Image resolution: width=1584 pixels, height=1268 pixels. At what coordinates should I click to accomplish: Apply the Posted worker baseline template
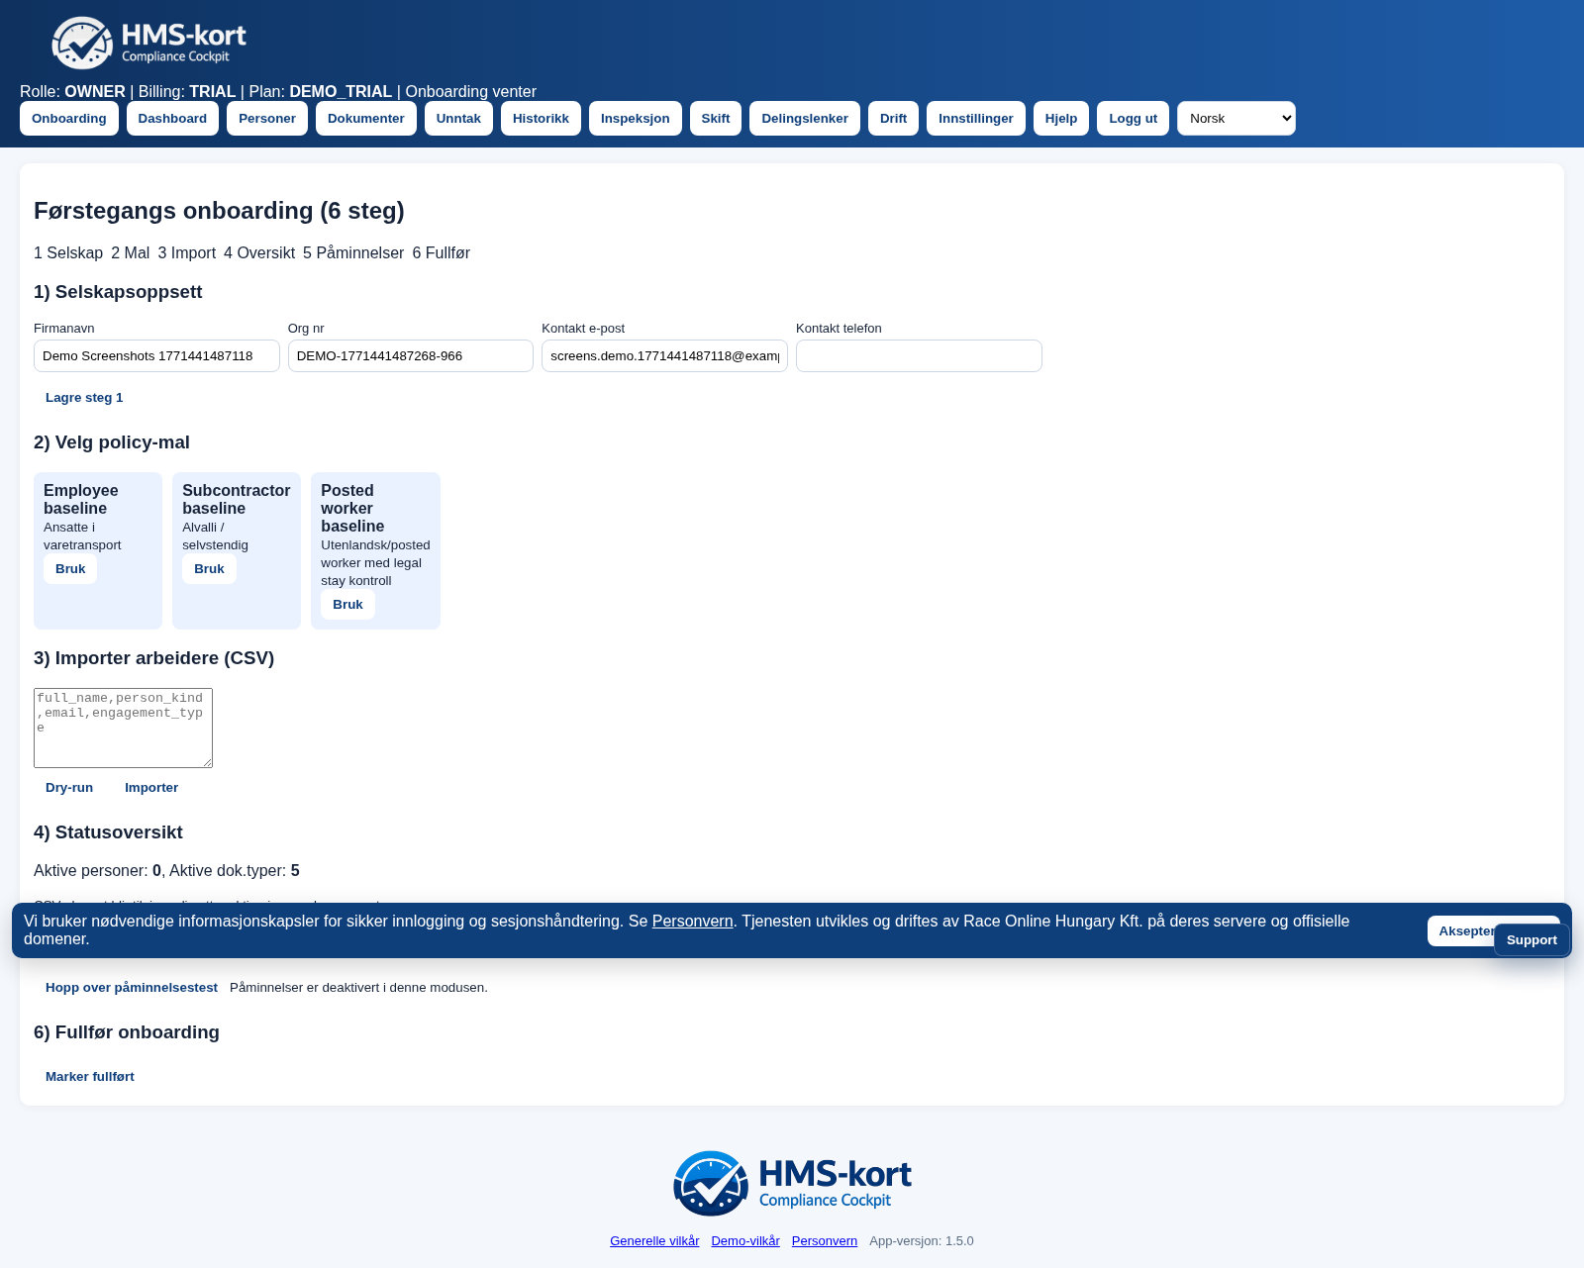pyautogui.click(x=347, y=604)
